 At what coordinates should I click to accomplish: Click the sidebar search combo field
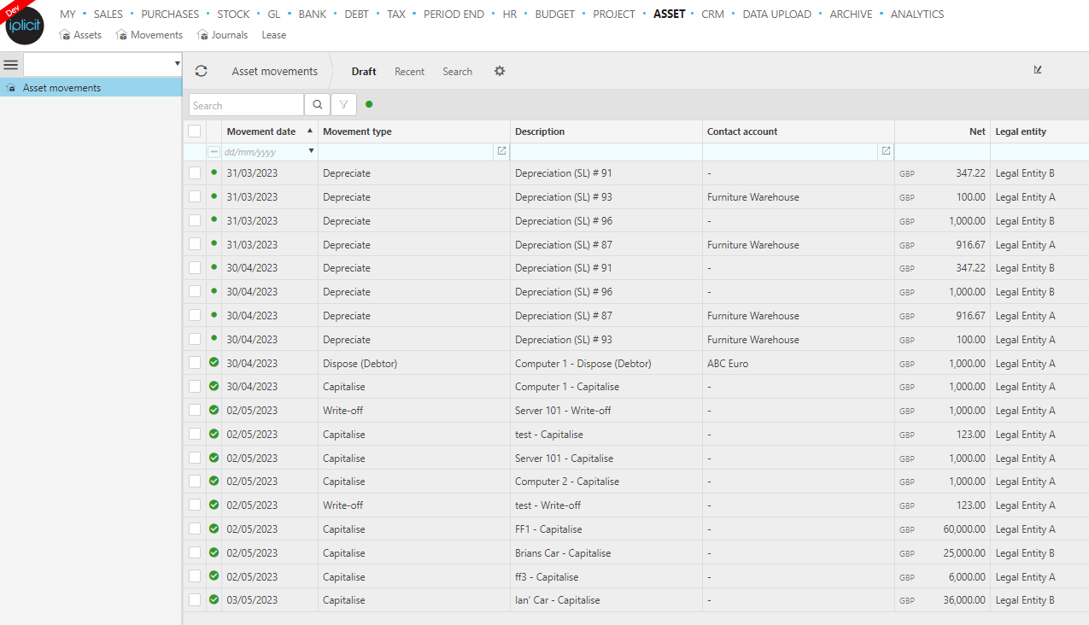pos(102,64)
